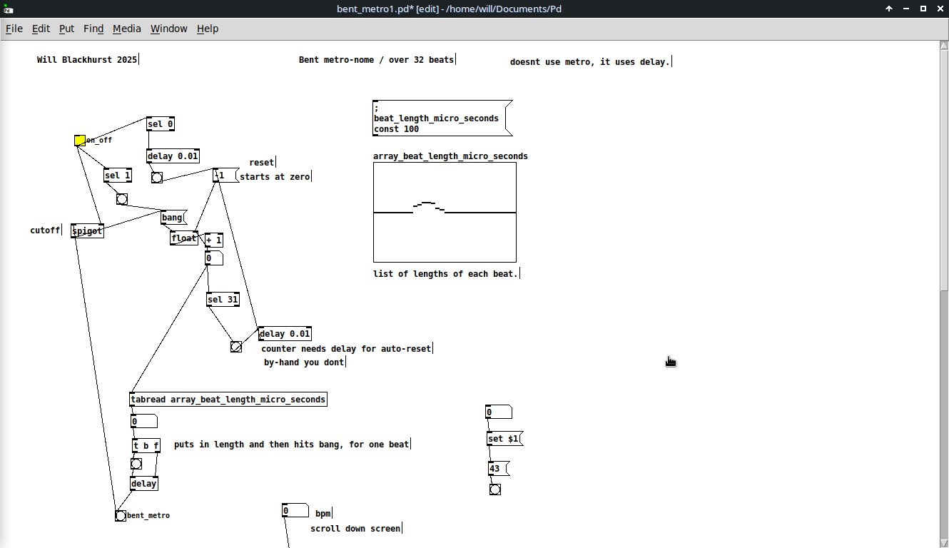Click the beat_length_micro_seconds const 100 message box
Screen dimensions: 949x548
(x=442, y=118)
